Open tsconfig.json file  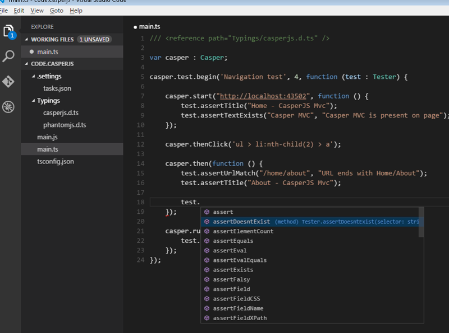click(x=72, y=161)
